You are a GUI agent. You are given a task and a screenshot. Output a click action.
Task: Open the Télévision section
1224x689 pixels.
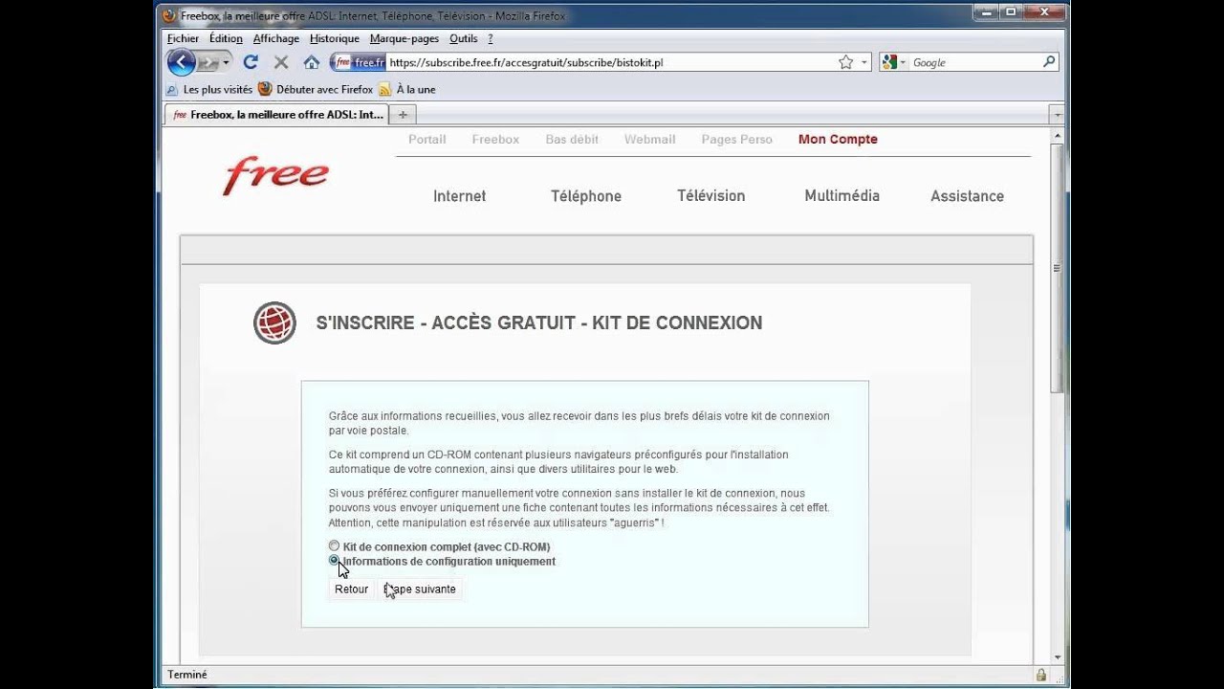click(x=711, y=195)
